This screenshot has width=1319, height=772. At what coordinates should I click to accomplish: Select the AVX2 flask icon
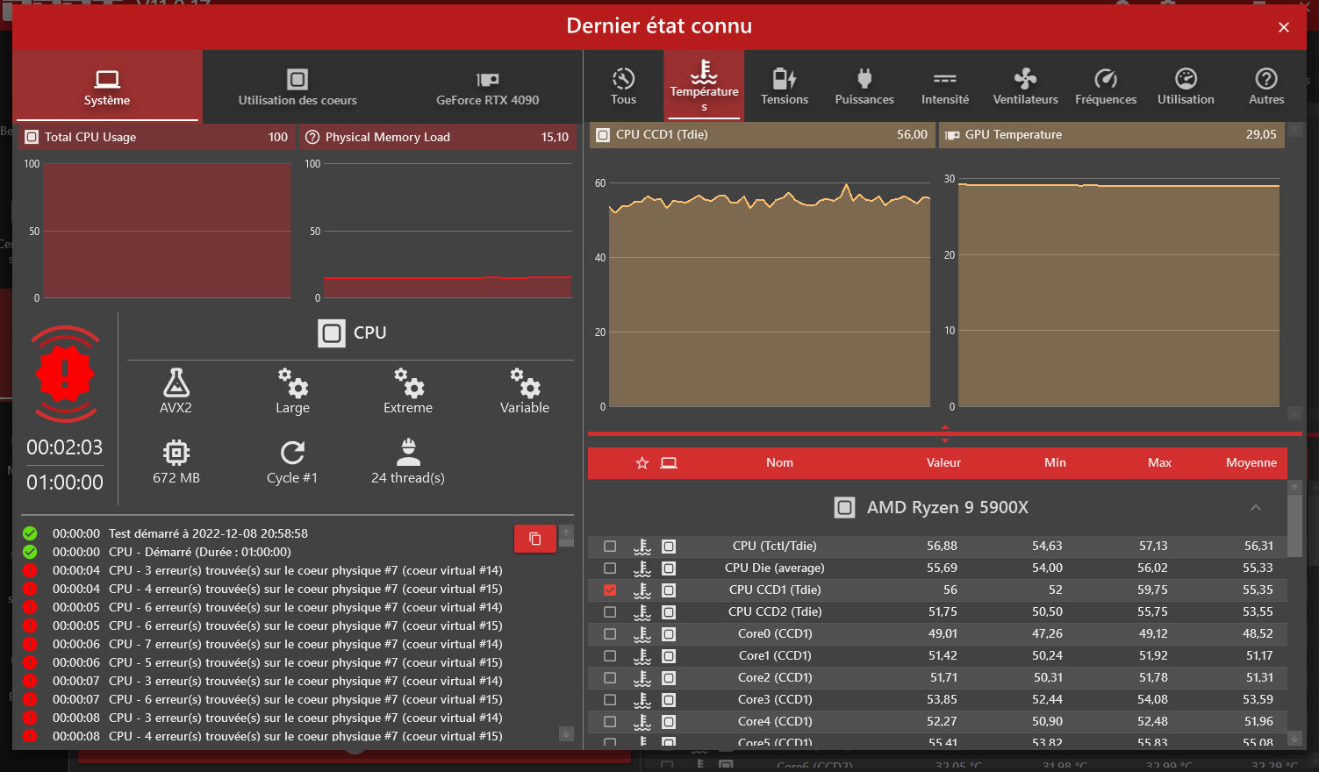(x=176, y=383)
